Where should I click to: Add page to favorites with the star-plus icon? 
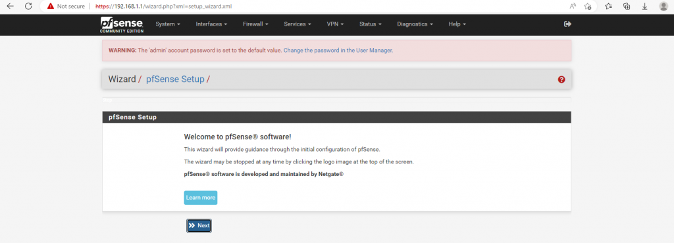click(588, 6)
